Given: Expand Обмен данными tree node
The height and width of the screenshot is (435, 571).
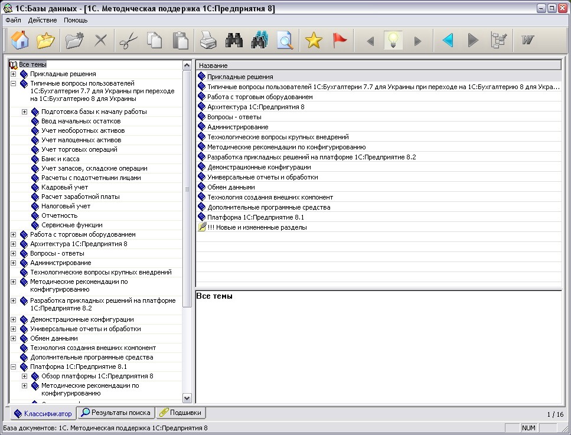Looking at the screenshot, I should click(x=14, y=339).
